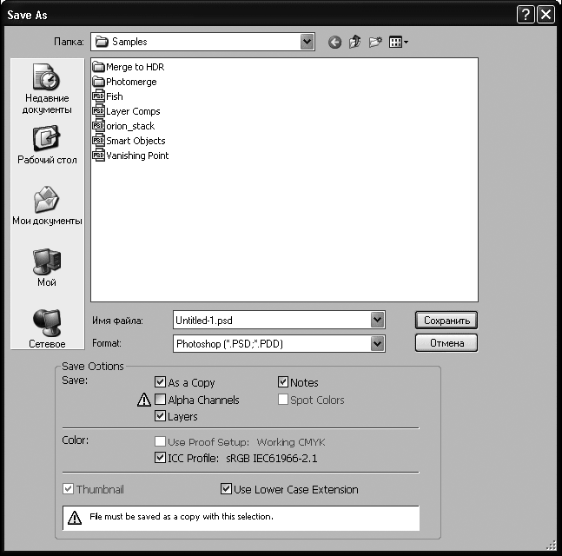The width and height of the screenshot is (562, 556).
Task: Expand the Имя файла dropdown arrow
Action: coord(377,320)
